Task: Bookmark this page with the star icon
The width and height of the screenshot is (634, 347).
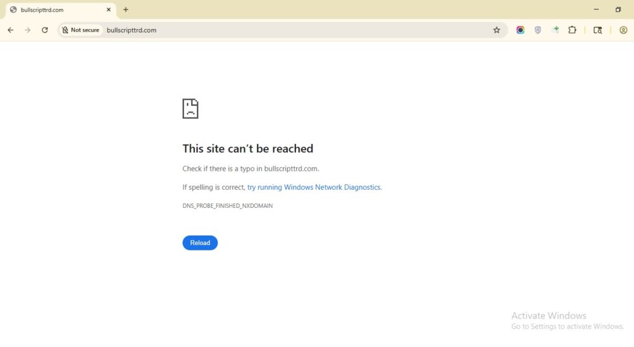Action: [x=497, y=30]
